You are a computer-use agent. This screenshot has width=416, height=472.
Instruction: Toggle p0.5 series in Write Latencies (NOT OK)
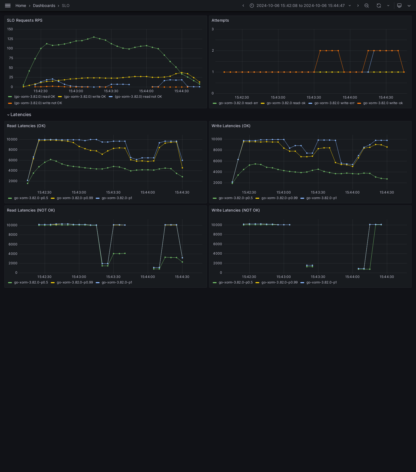[236, 282]
